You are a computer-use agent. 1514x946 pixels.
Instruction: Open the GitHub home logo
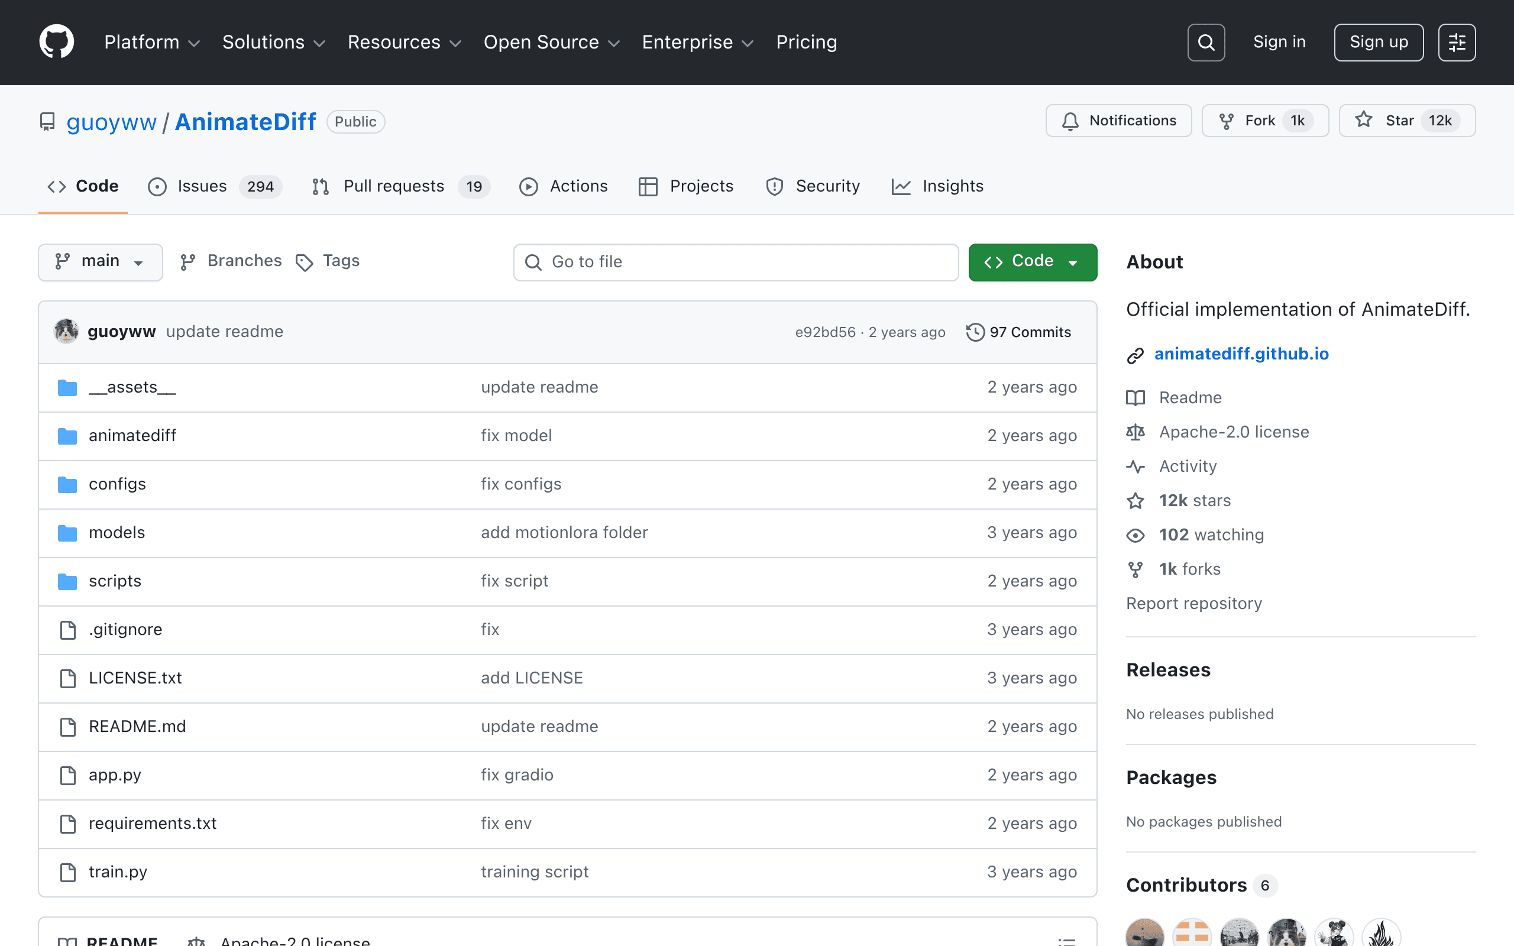coord(56,42)
